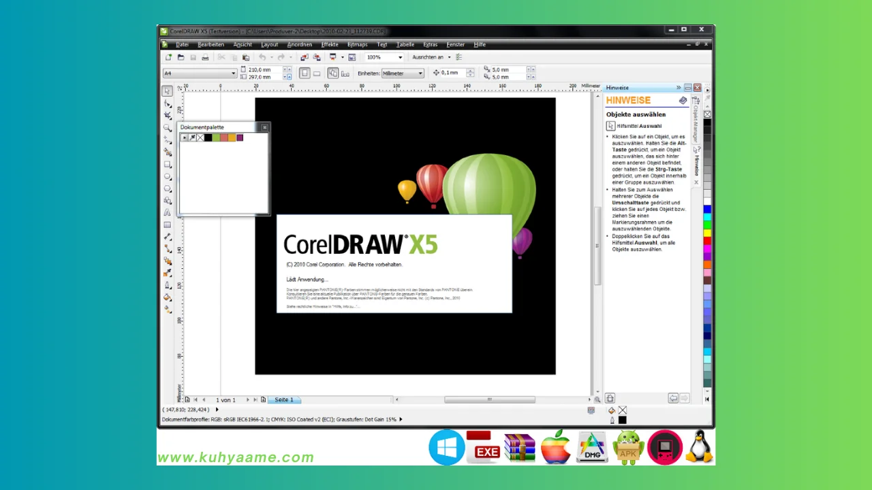Click the nudge distance 0,1 mm field
The height and width of the screenshot is (490, 872).
(x=453, y=73)
